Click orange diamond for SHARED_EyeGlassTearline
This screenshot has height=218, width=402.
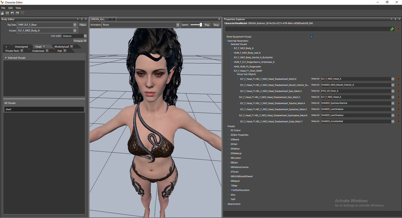(399, 103)
